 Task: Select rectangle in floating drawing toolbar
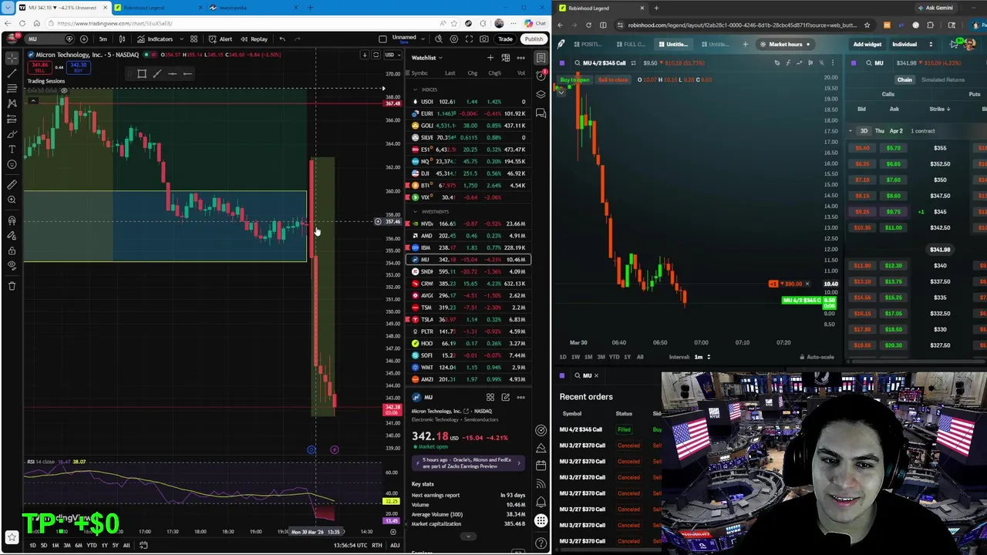(x=142, y=74)
